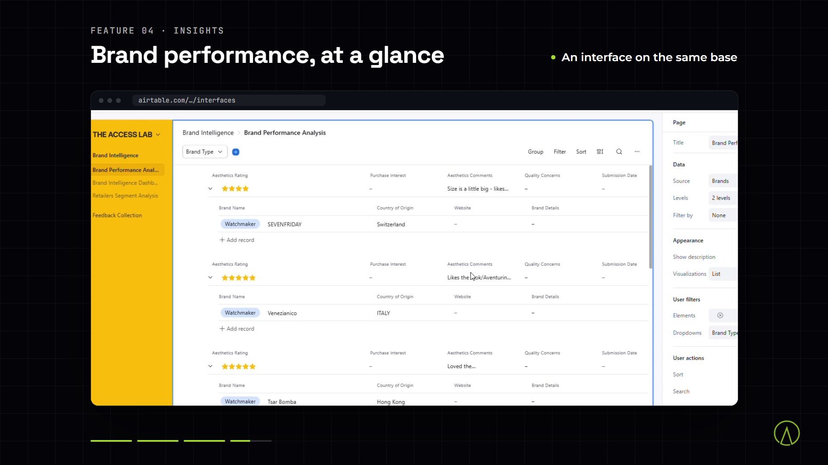Add record under Venezianico

click(x=237, y=329)
